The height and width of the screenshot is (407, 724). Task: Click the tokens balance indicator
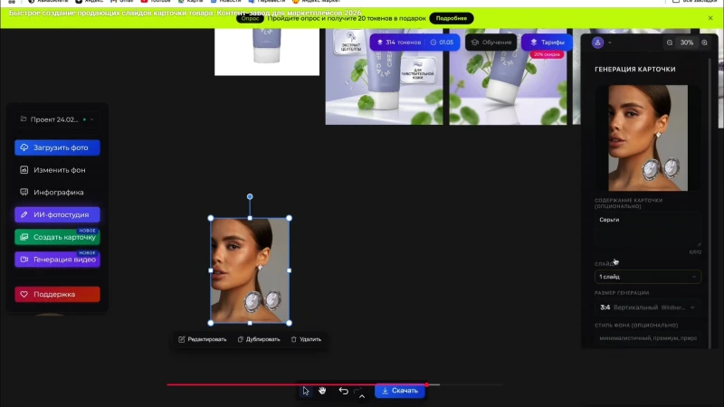tap(398, 43)
